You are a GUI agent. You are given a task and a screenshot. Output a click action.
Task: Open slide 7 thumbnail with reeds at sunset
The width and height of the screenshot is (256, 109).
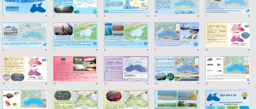(x=75, y=35)
